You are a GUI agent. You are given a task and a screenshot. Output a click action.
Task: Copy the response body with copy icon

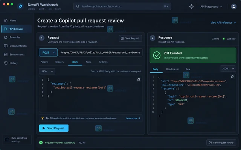pyautogui.click(x=232, y=76)
